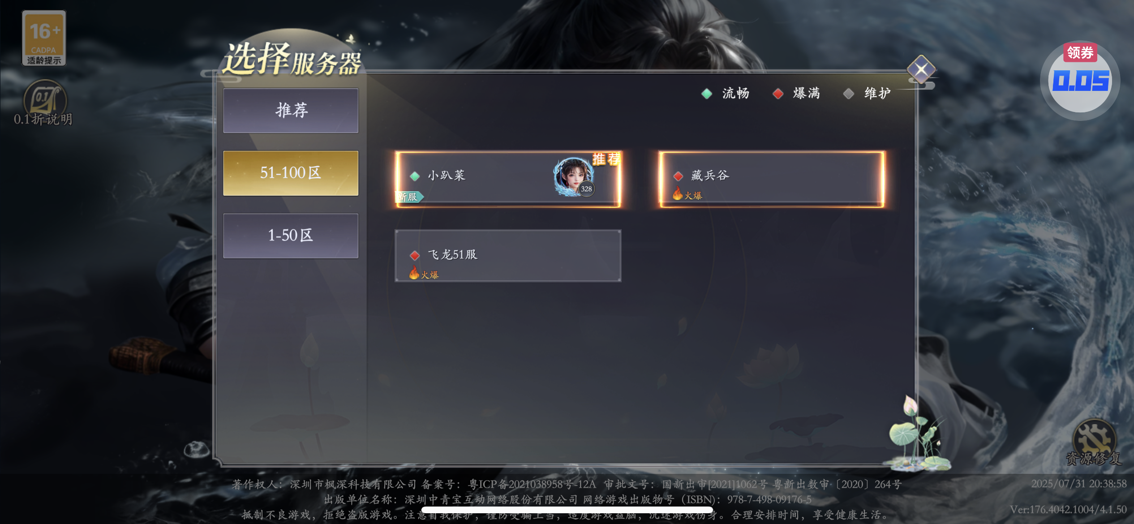Click the 推荐 badge on 小趴菜 server
This screenshot has height=524, width=1134.
click(x=606, y=159)
